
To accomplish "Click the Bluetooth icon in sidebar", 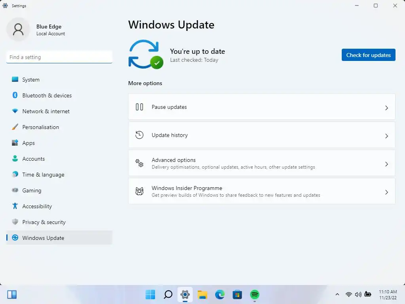I will click(x=15, y=95).
